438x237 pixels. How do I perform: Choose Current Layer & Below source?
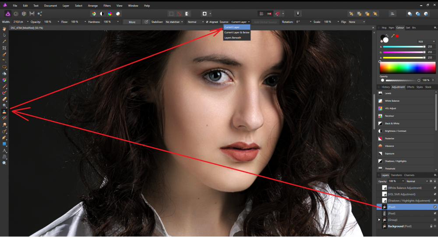(x=237, y=32)
